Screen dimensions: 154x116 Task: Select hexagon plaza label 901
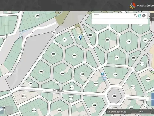114,96
